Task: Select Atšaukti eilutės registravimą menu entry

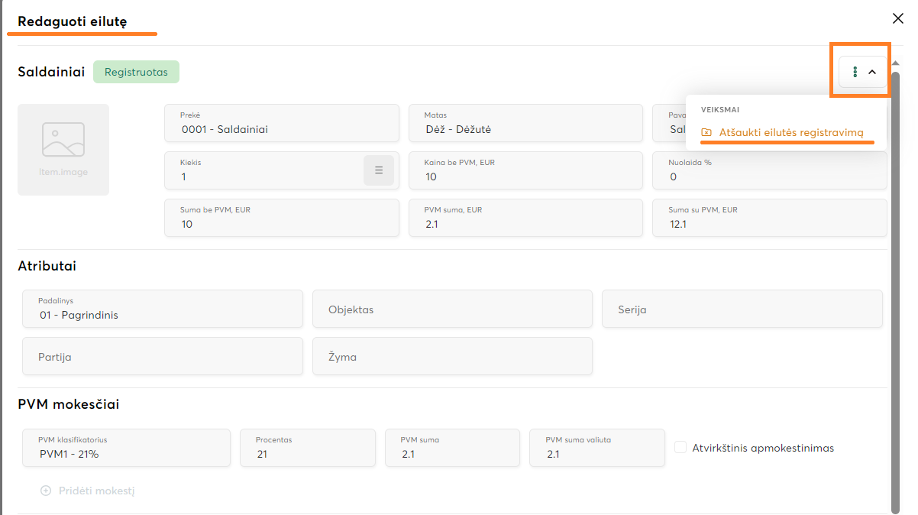Action: pyautogui.click(x=790, y=132)
